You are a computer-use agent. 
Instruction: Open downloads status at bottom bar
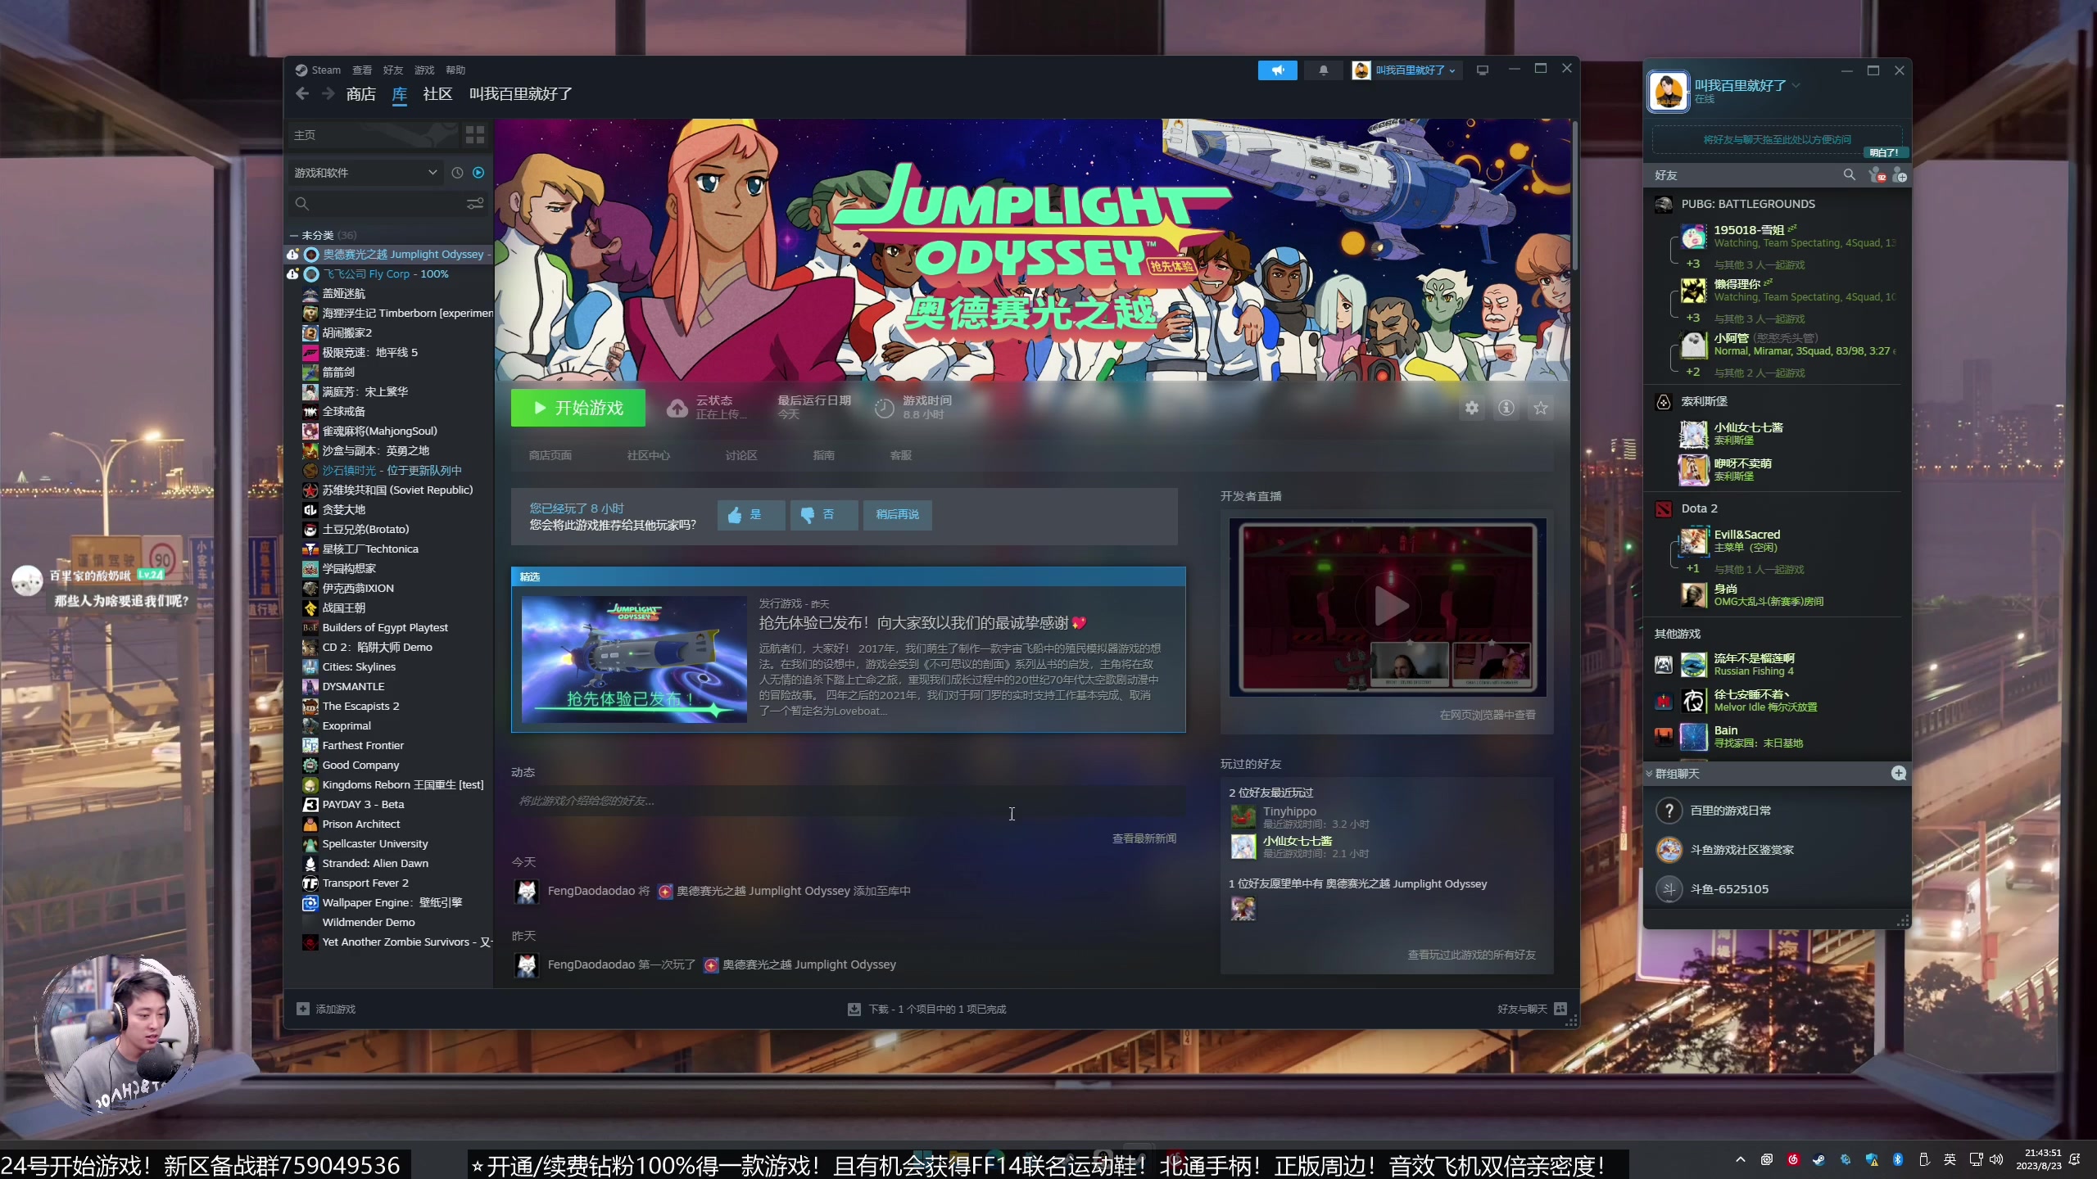point(926,1010)
